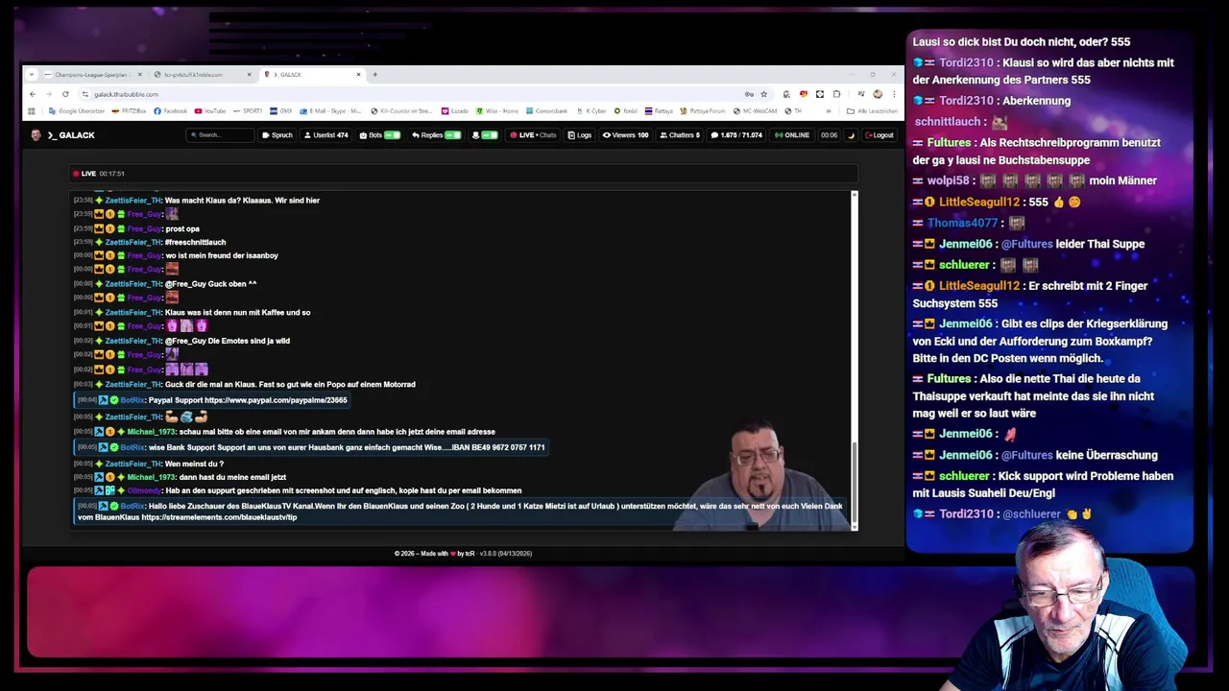Switch the LIVE Chats mode

pos(534,135)
